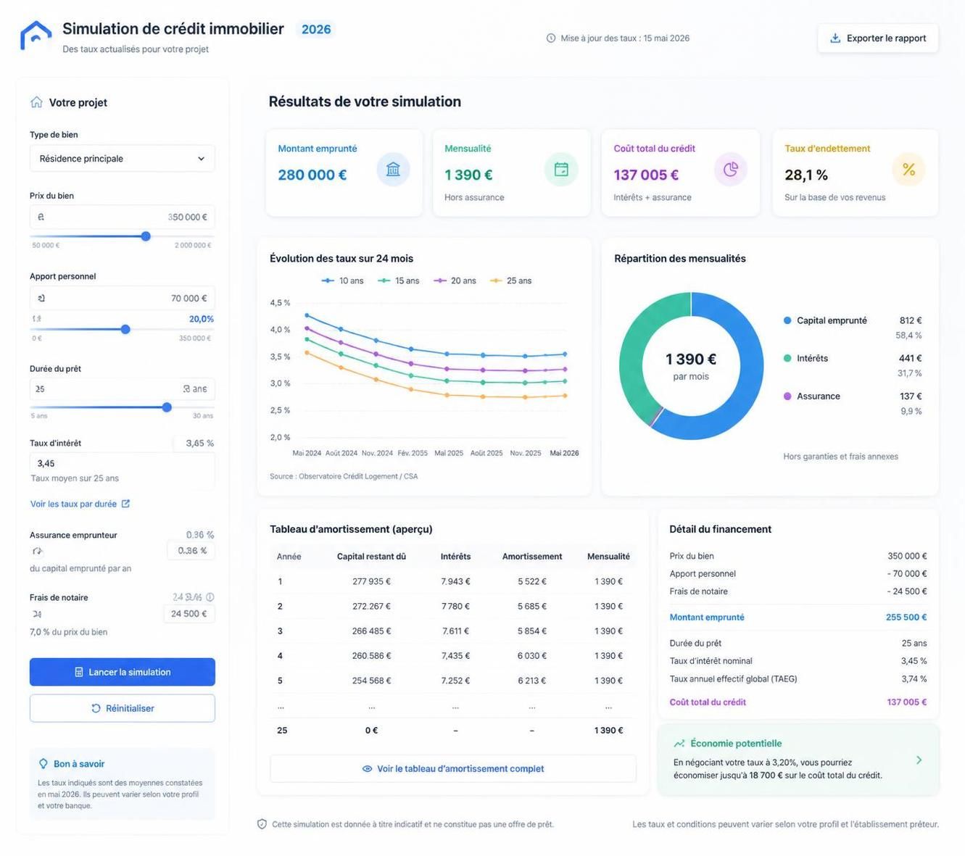Click Lancer la simulation button
Viewport: 965px width, 856px height.
[x=122, y=672]
